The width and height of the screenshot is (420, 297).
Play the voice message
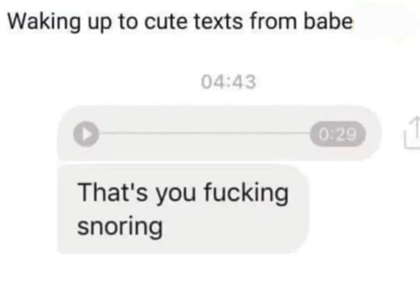(86, 134)
